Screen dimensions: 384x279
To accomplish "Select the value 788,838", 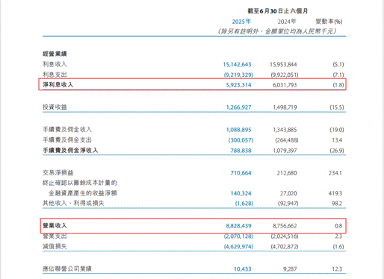I will [241, 151].
